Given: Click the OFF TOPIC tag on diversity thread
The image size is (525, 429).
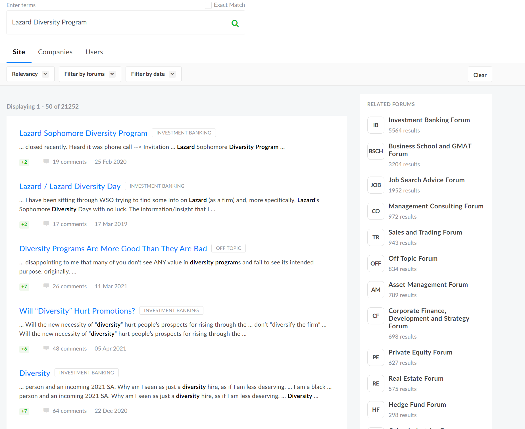Looking at the screenshot, I should pyautogui.click(x=228, y=248).
